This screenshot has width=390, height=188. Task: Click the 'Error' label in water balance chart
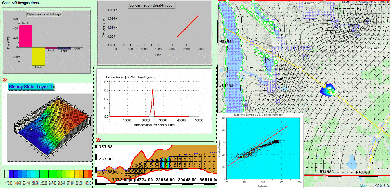pos(77,49)
